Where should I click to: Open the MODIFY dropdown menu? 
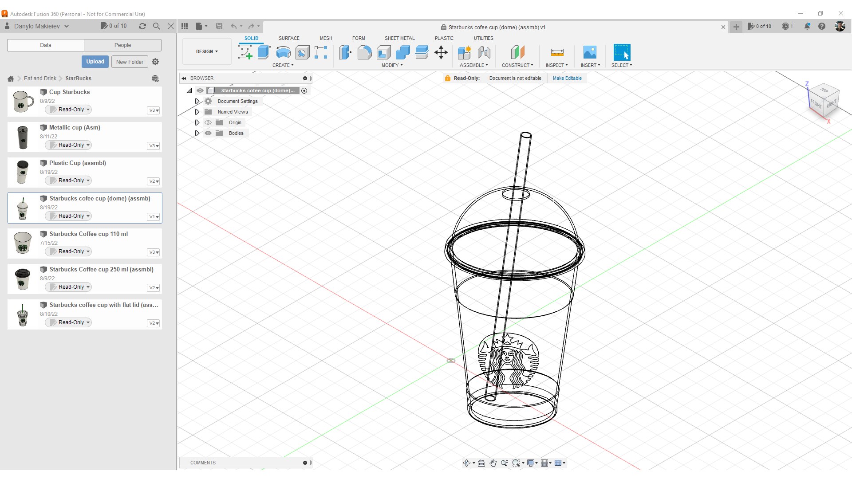392,65
